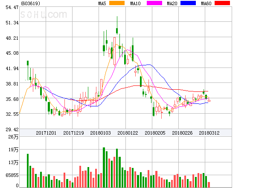Click the MA60 legend label
Image resolution: width=256 pixels, height=188 pixels.
(206, 3)
